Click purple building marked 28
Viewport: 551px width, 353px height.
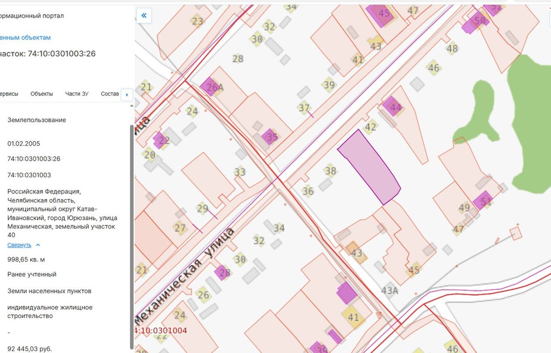click(222, 273)
